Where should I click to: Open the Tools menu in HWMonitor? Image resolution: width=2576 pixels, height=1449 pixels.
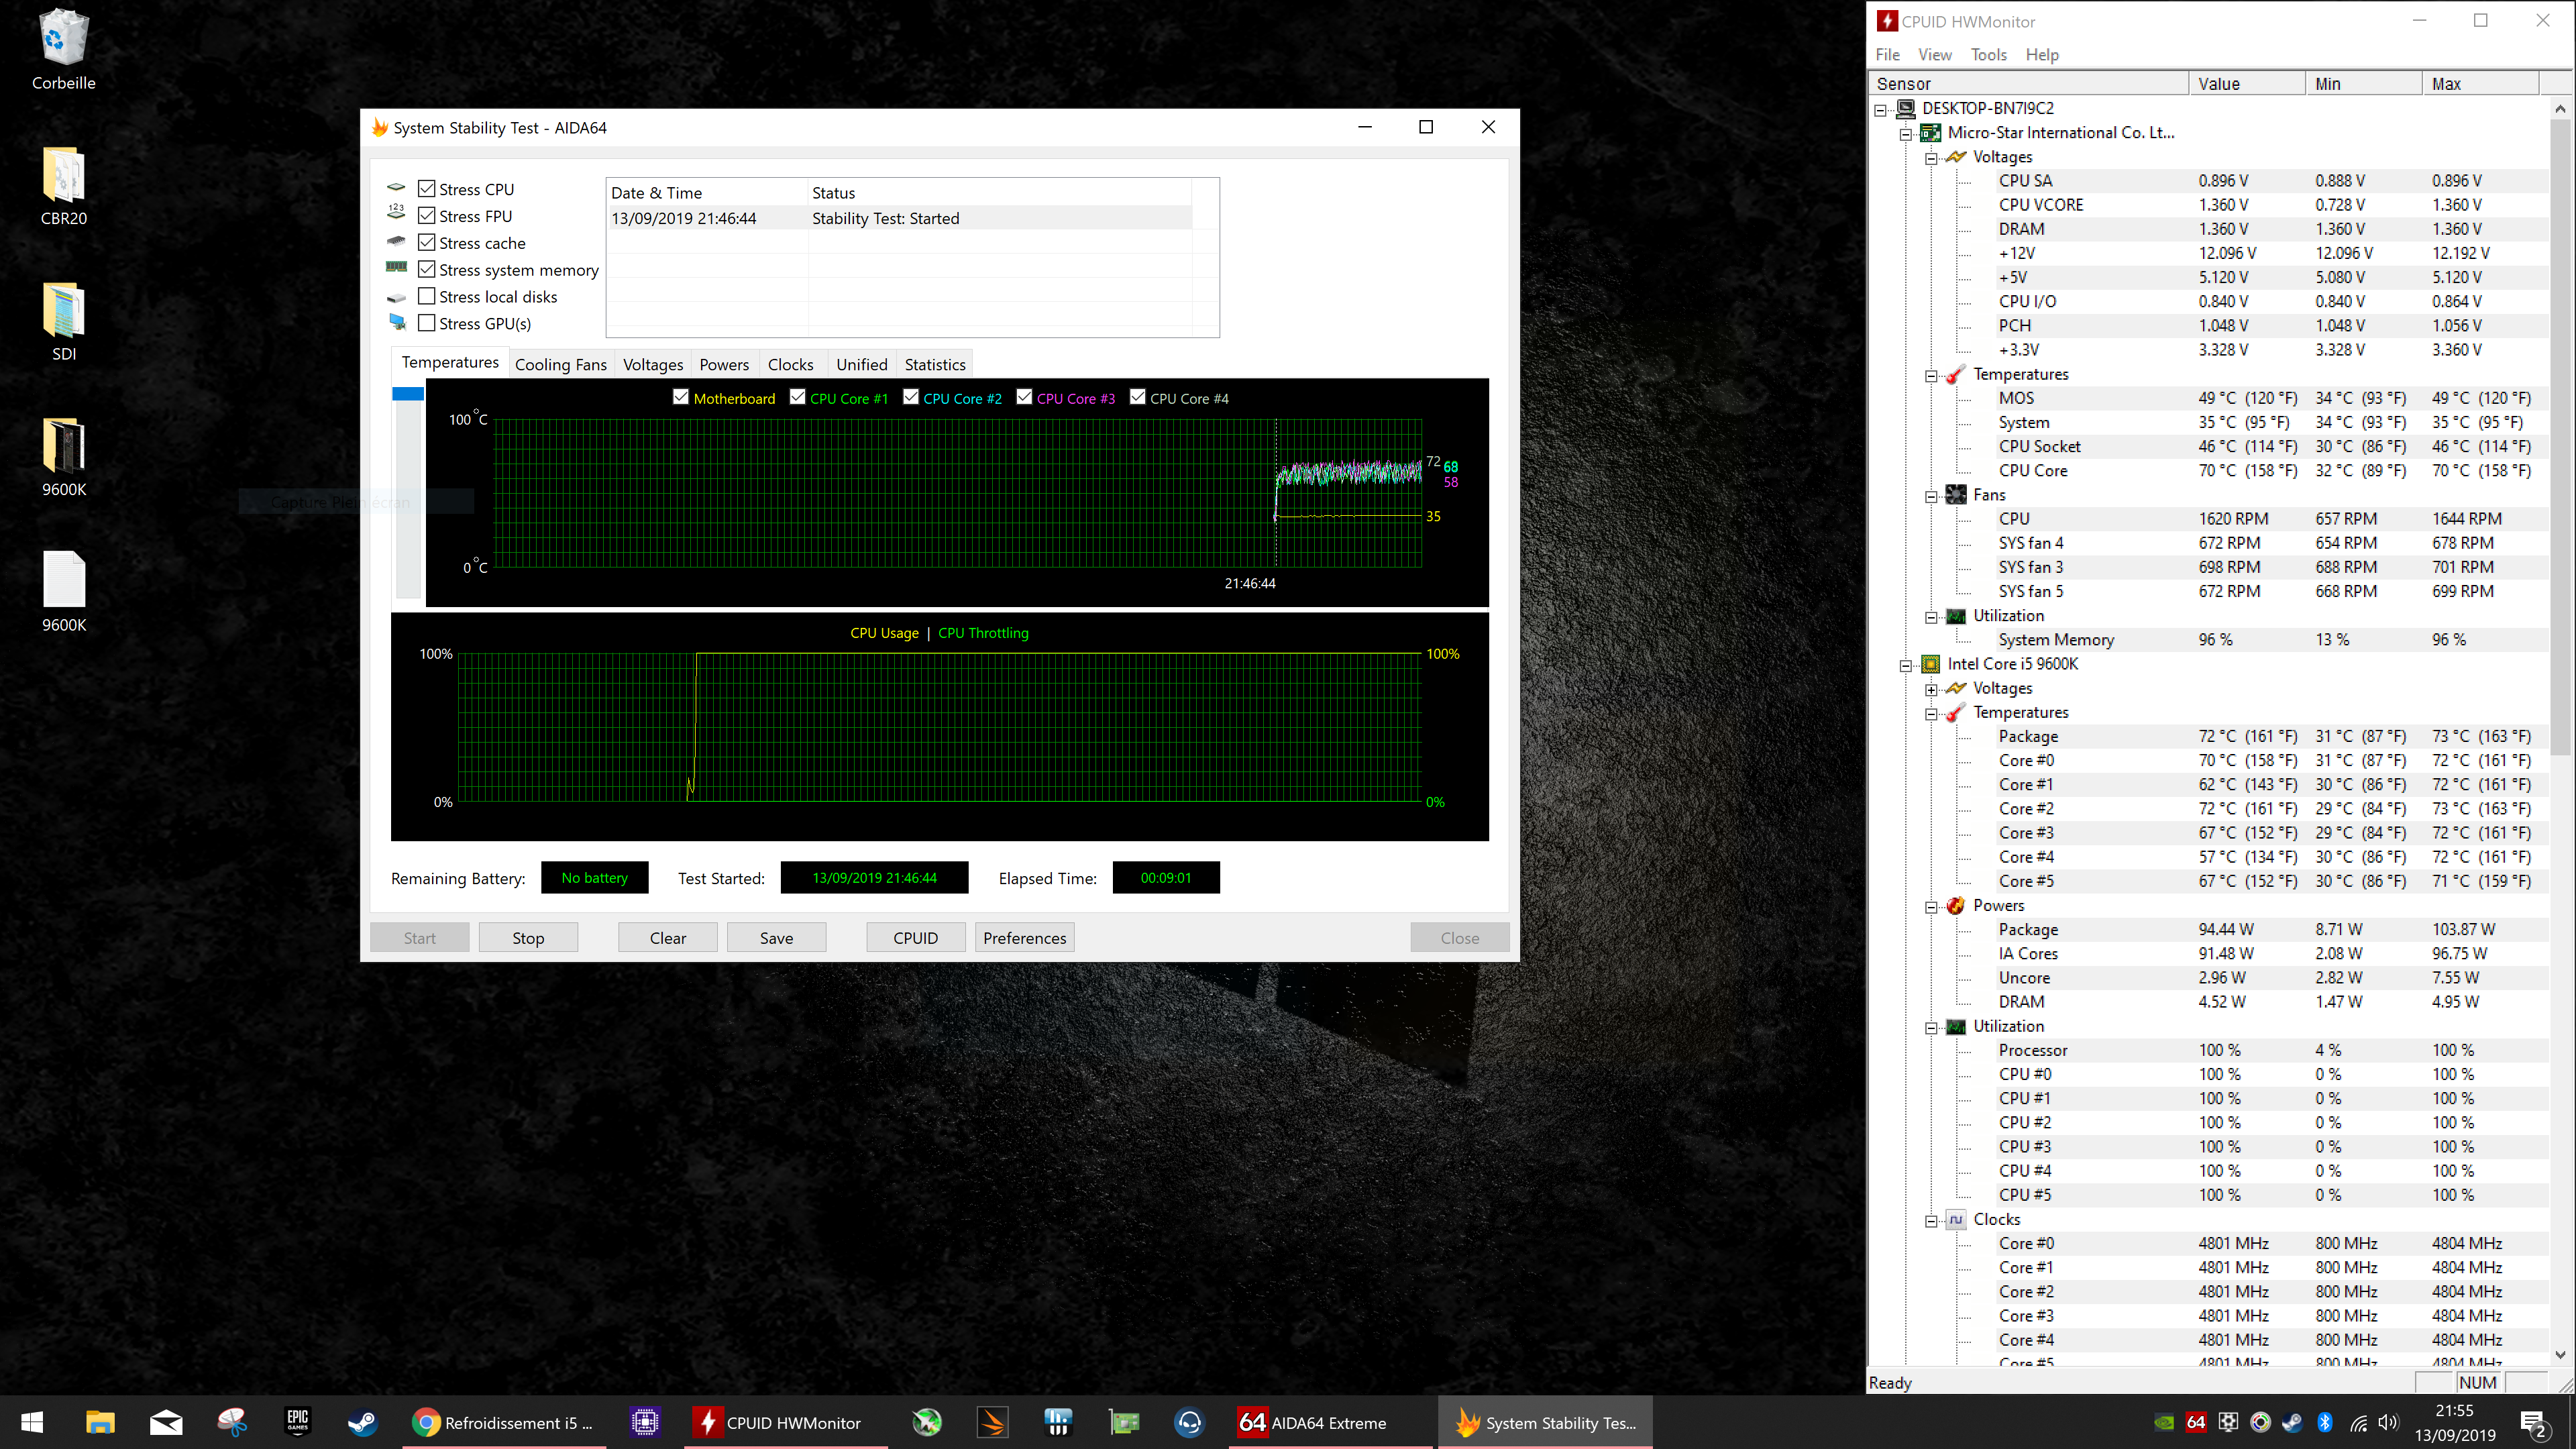click(1988, 55)
